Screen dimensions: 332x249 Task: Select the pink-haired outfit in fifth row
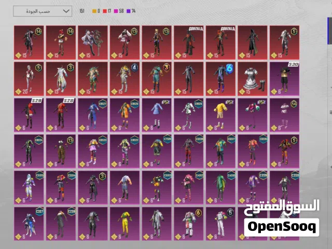tap(189, 187)
